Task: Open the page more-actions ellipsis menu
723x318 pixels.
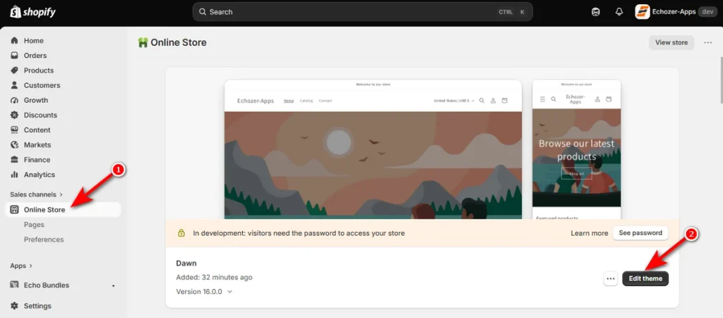Action: pyautogui.click(x=707, y=42)
